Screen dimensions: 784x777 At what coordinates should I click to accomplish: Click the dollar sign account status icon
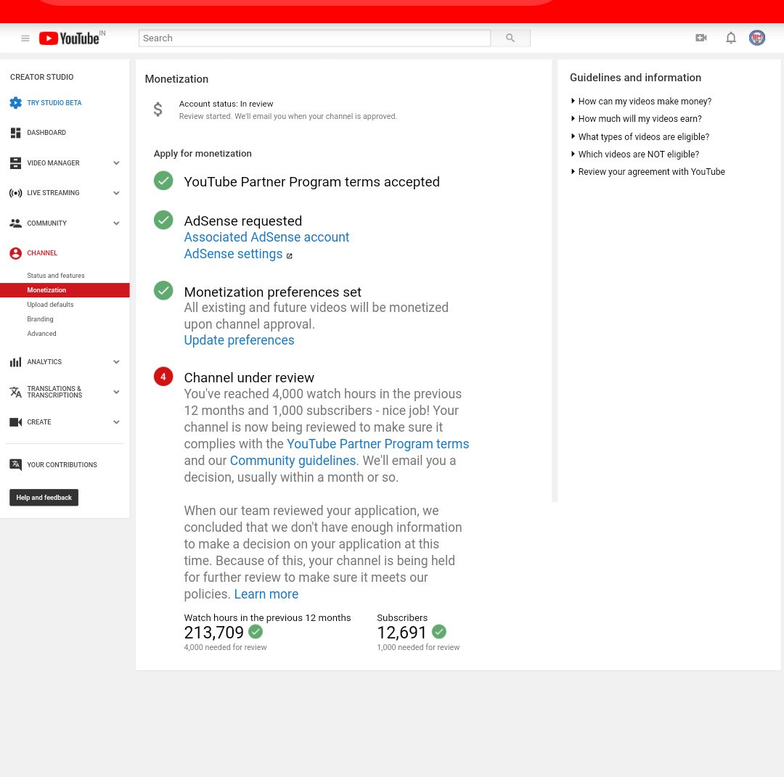(x=158, y=109)
